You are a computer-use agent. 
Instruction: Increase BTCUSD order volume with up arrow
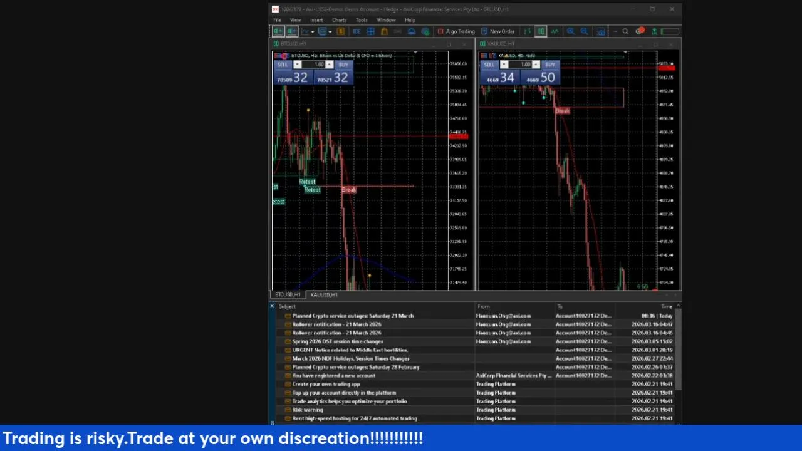point(330,65)
